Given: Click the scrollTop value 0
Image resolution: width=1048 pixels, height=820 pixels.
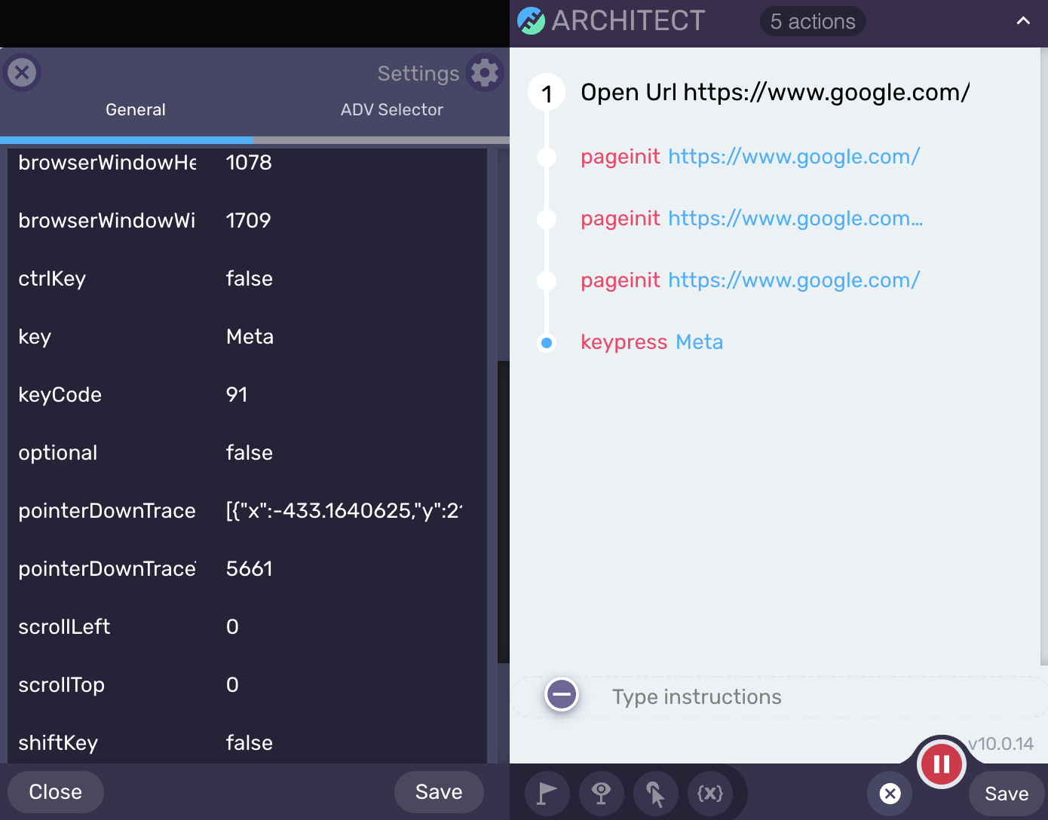Looking at the screenshot, I should [232, 685].
